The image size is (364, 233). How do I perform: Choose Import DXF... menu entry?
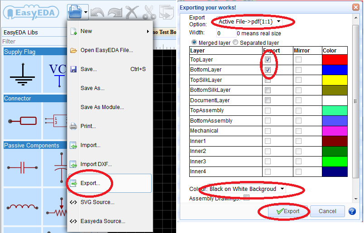(x=110, y=164)
